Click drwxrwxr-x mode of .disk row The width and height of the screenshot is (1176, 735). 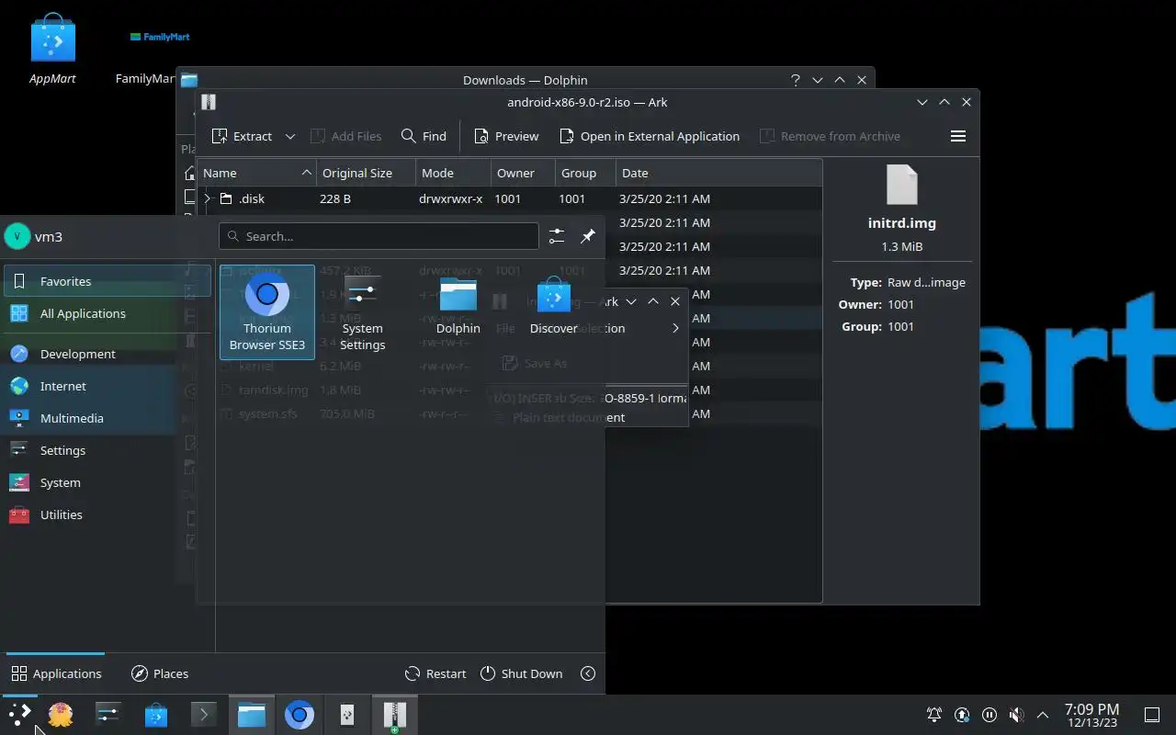click(x=450, y=198)
